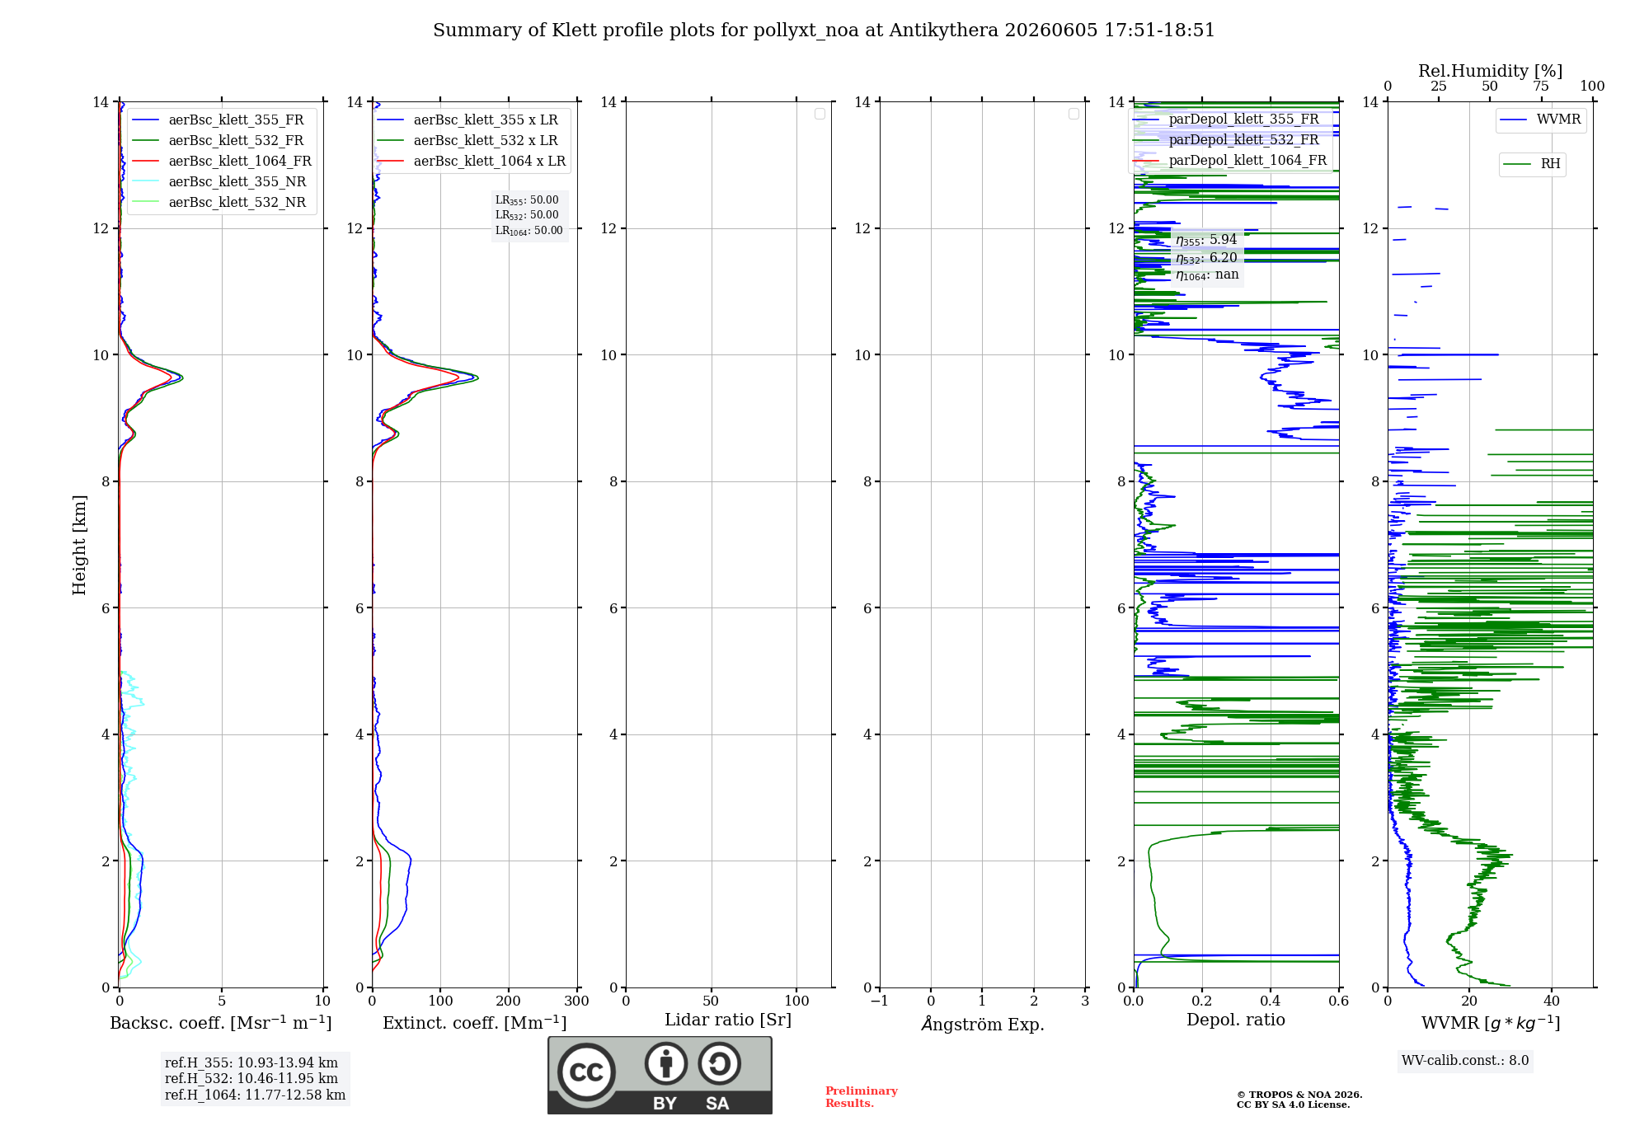Click the η1064: nan annotation

click(1207, 275)
